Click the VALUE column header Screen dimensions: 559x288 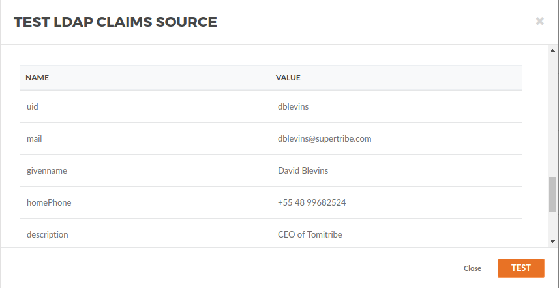tap(288, 78)
